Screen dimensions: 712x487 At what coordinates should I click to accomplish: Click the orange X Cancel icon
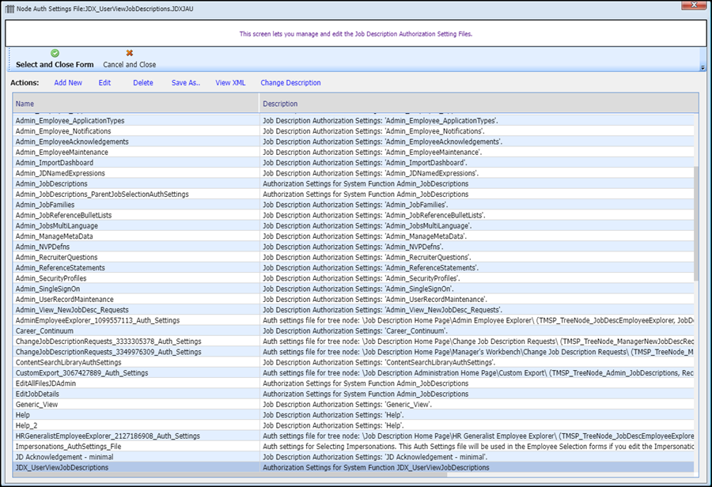130,53
